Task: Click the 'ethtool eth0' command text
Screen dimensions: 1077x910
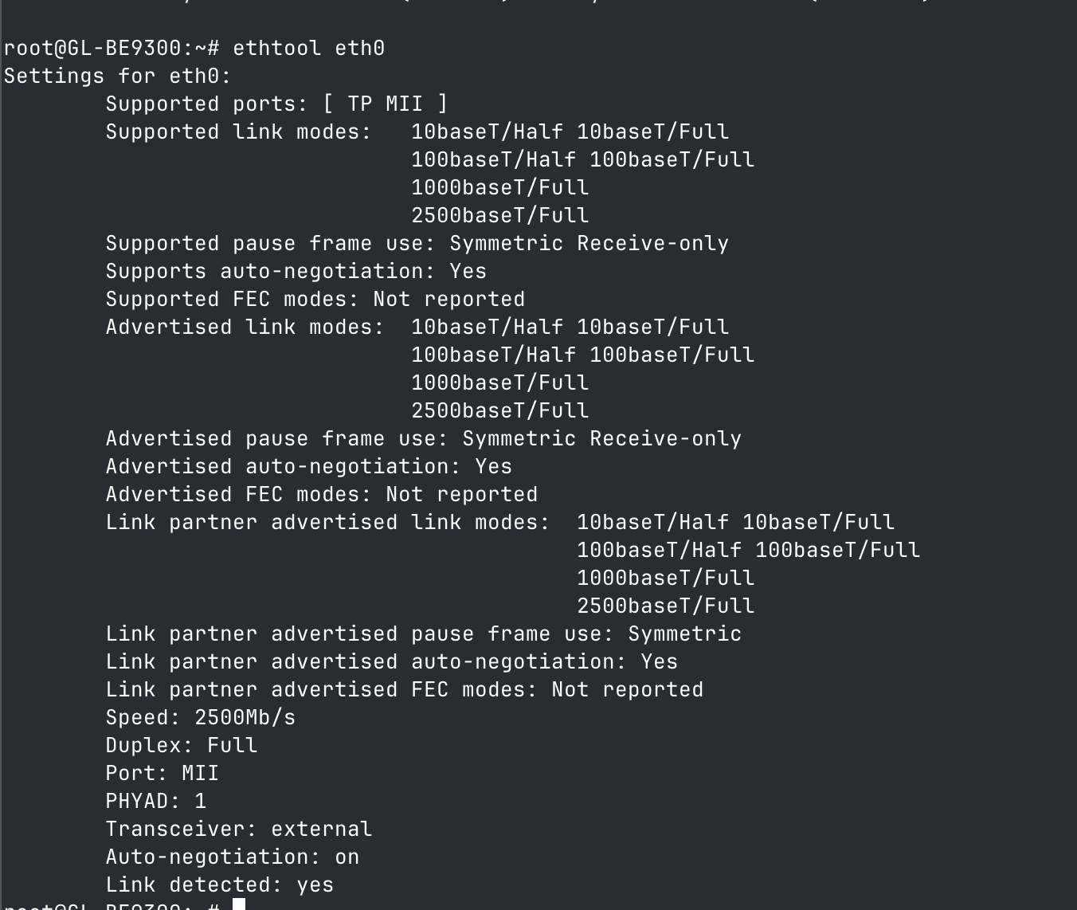Action: point(308,49)
